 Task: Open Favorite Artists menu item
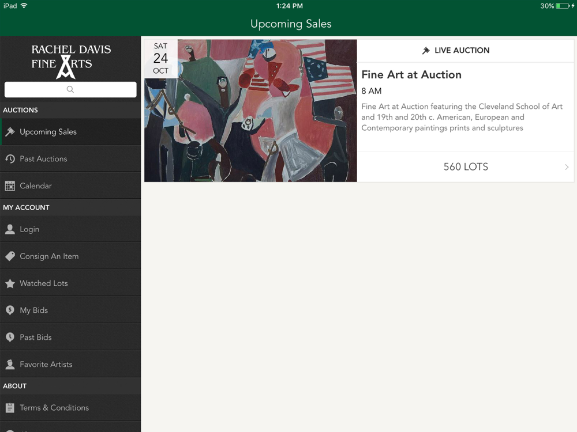click(70, 365)
